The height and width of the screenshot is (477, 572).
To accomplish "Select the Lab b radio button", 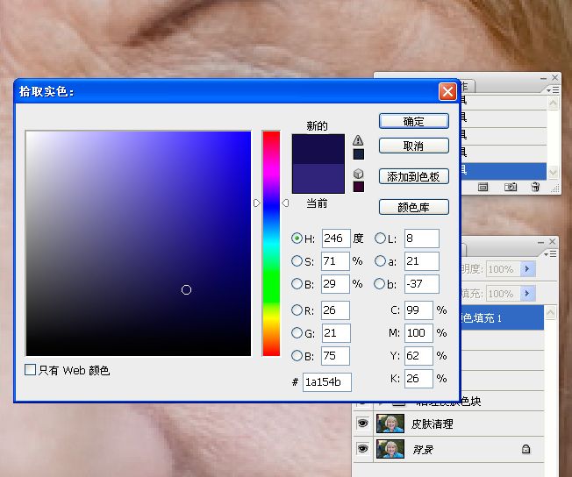I will tap(380, 284).
